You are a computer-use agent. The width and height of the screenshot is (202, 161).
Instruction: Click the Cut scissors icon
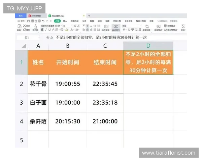[25, 26]
